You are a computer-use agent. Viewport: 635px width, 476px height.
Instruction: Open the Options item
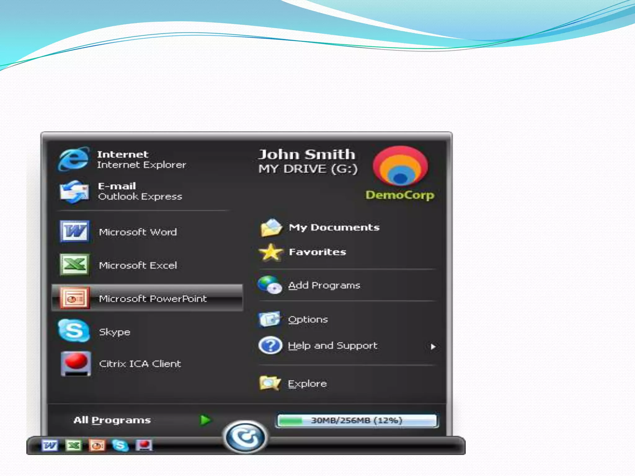tap(308, 319)
